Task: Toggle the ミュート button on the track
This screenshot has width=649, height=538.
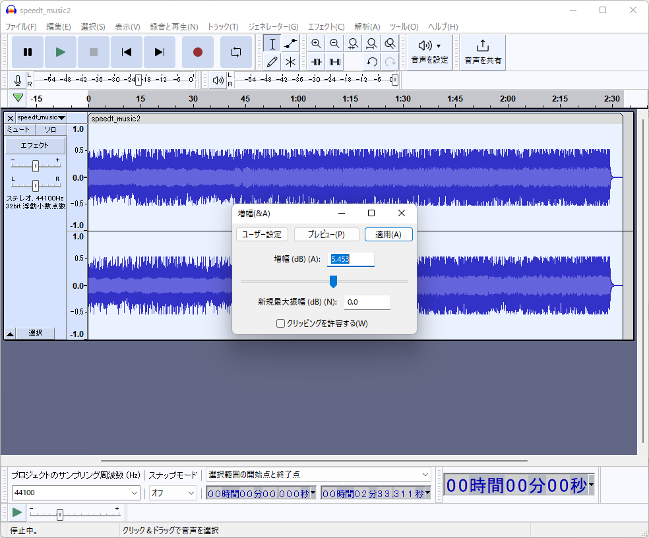Action: (18, 130)
